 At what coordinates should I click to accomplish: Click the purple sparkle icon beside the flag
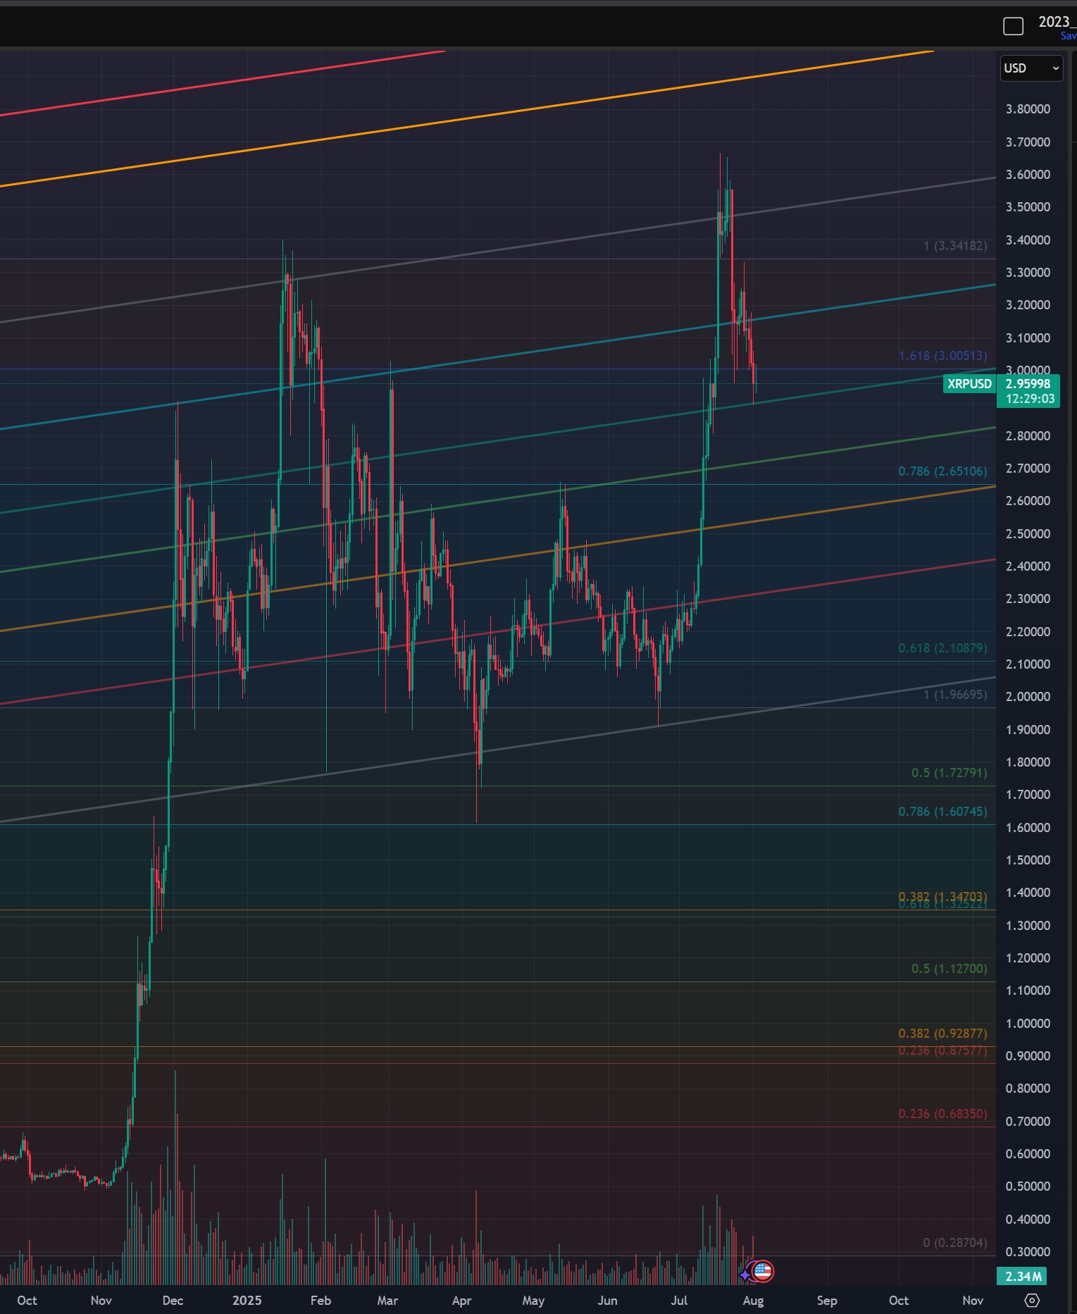(745, 1275)
